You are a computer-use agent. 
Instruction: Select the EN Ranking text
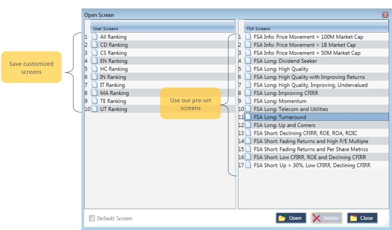(114, 61)
